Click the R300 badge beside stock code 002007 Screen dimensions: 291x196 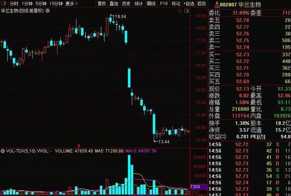click(217, 5)
